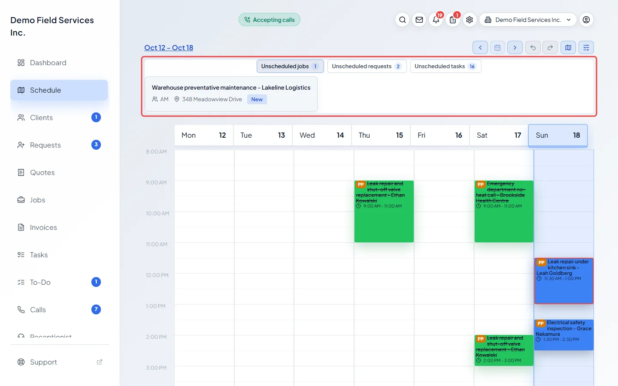The height and width of the screenshot is (386, 618).
Task: Select the Mon 12 day header
Action: 204,136
